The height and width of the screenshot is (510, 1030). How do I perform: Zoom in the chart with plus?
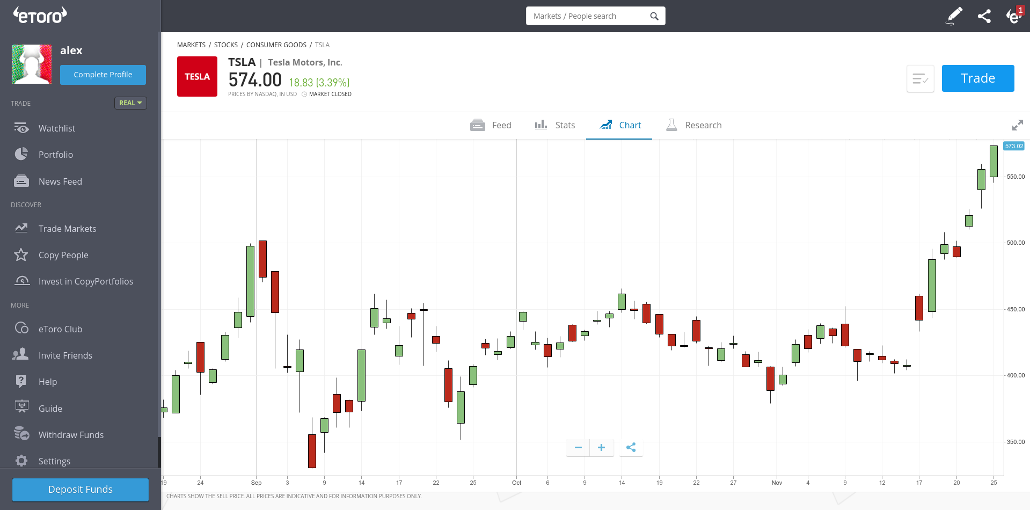point(601,447)
